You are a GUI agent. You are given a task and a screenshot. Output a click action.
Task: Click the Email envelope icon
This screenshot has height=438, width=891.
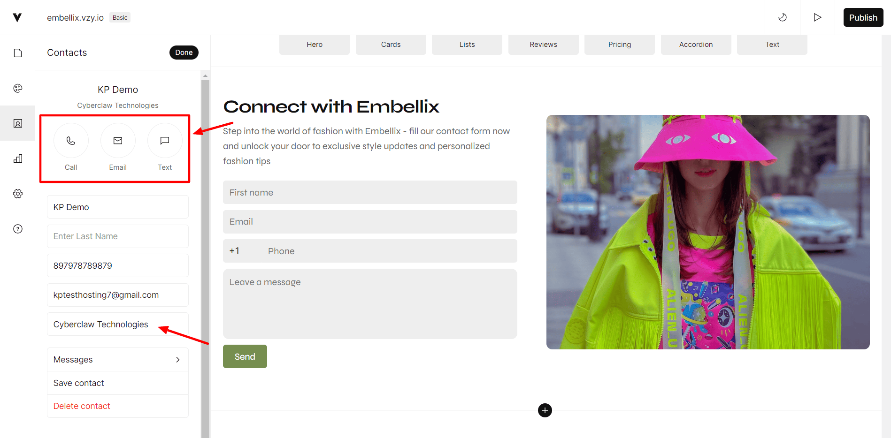[118, 141]
